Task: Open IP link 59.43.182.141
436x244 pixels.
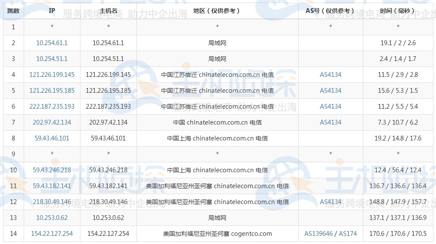Action: (x=52, y=186)
